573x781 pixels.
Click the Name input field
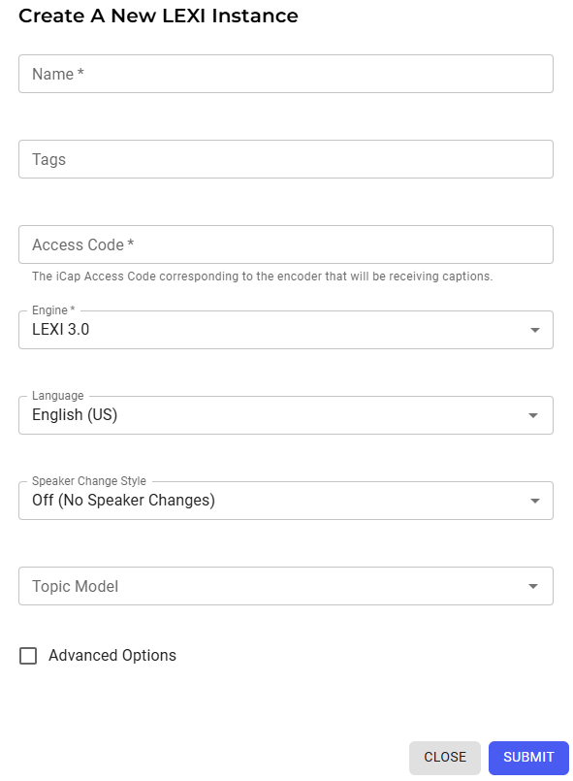coord(286,74)
